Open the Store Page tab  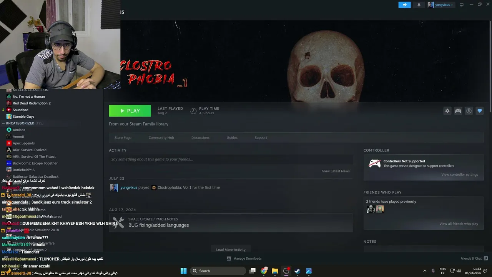(123, 138)
